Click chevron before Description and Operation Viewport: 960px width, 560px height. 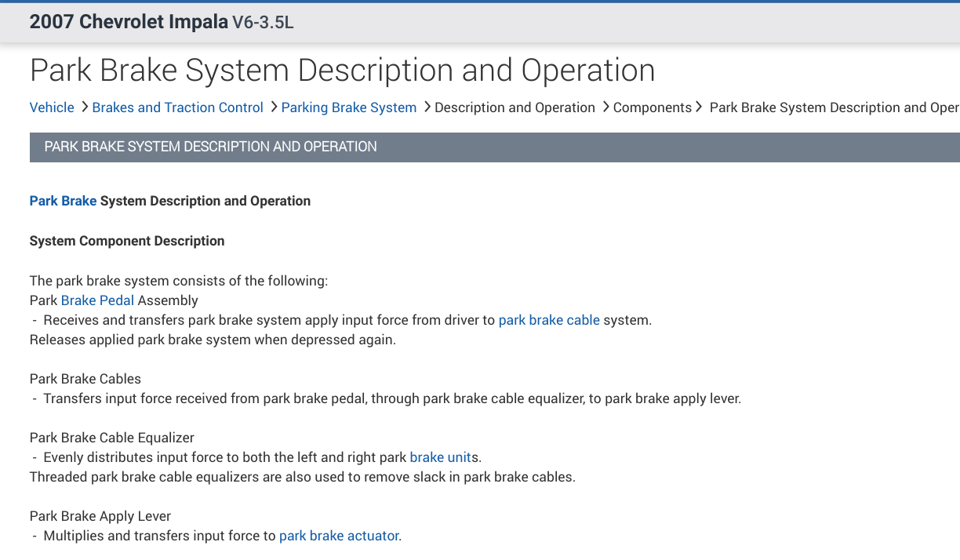pyautogui.click(x=427, y=107)
